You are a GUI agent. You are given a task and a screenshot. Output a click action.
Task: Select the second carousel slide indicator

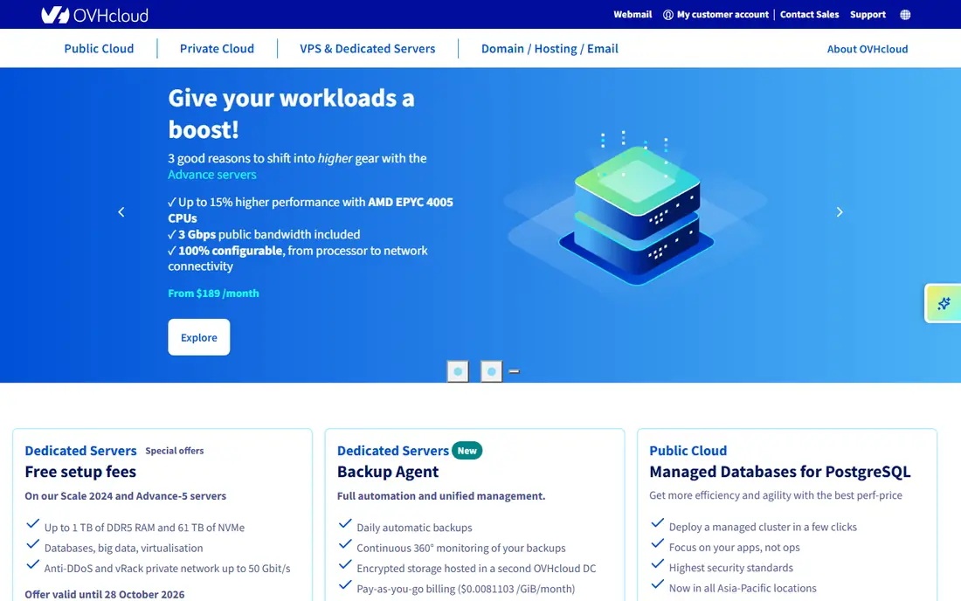[x=492, y=371]
